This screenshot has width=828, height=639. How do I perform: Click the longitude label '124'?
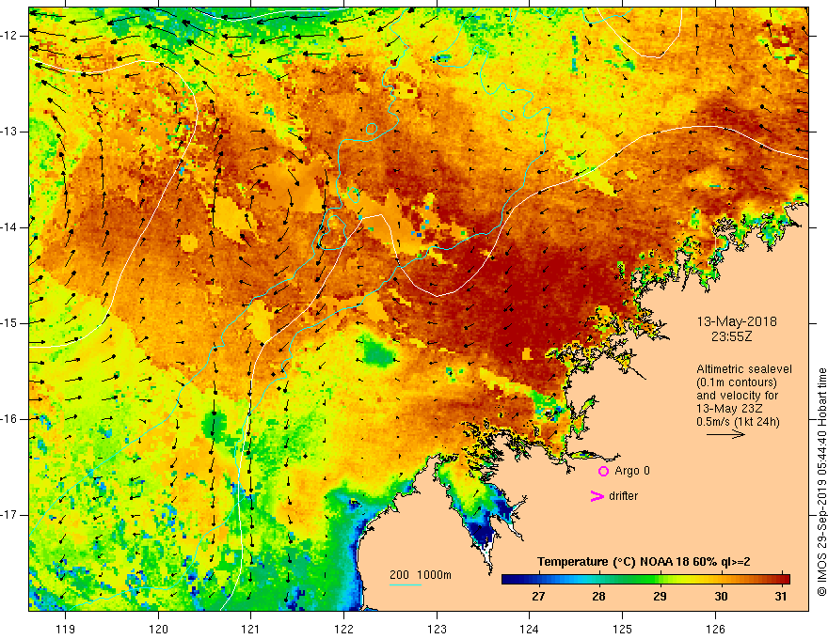click(530, 629)
